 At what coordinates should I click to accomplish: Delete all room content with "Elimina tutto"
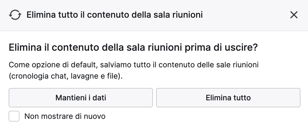[228, 98]
